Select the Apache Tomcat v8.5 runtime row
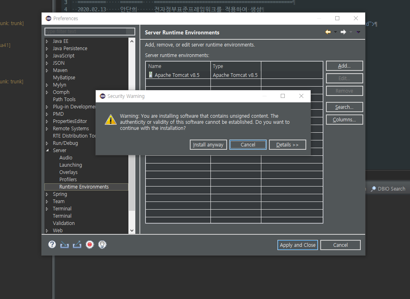The width and height of the screenshot is (410, 299). (177, 75)
